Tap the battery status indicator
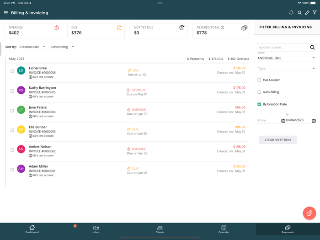320x240 pixels. (314, 3)
